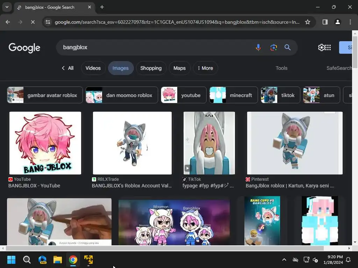Switch to the Shopping tab
This screenshot has height=268, width=358.
pos(151,68)
